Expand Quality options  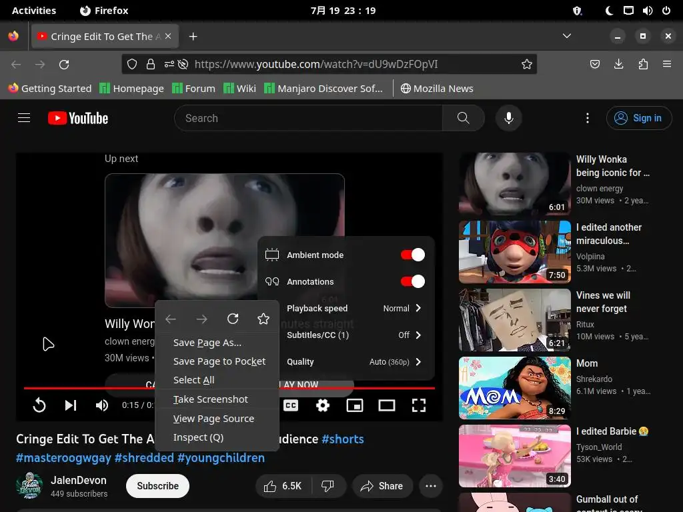(x=346, y=362)
